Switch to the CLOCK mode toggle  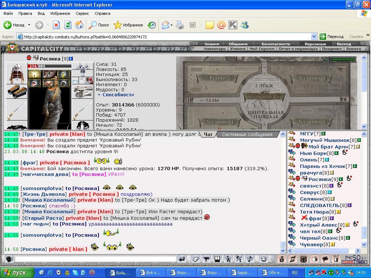[x=347, y=262]
